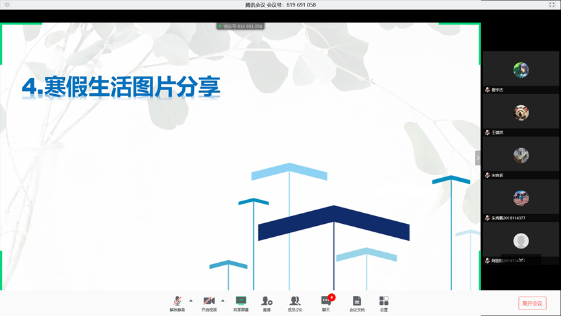Show next participants with down chevron
Image resolution: width=561 pixels, height=316 pixels.
(x=521, y=260)
